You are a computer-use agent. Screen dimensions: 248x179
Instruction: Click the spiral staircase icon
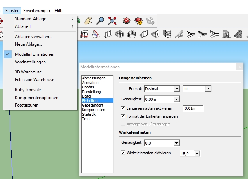(226, 34)
